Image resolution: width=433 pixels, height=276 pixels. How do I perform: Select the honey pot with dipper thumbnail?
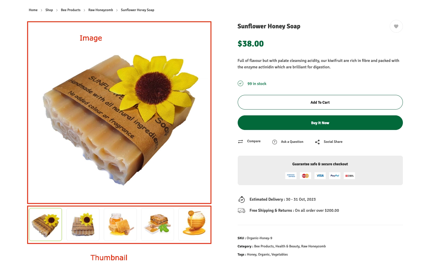tap(194, 224)
